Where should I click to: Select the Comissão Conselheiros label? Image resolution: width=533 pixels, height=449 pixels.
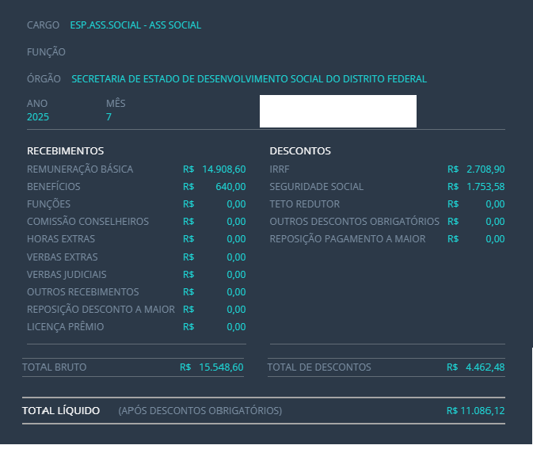88,222
